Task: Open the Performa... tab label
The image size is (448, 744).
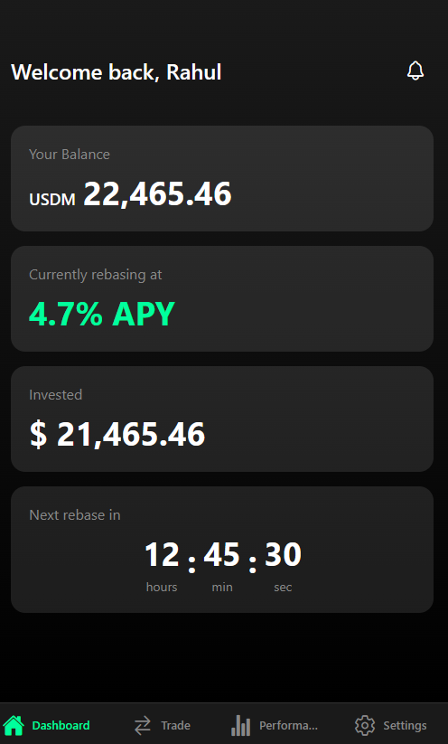Action: [288, 726]
